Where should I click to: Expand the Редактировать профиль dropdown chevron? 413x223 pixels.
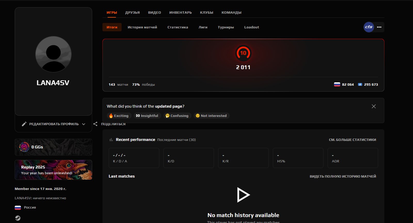tap(84, 124)
